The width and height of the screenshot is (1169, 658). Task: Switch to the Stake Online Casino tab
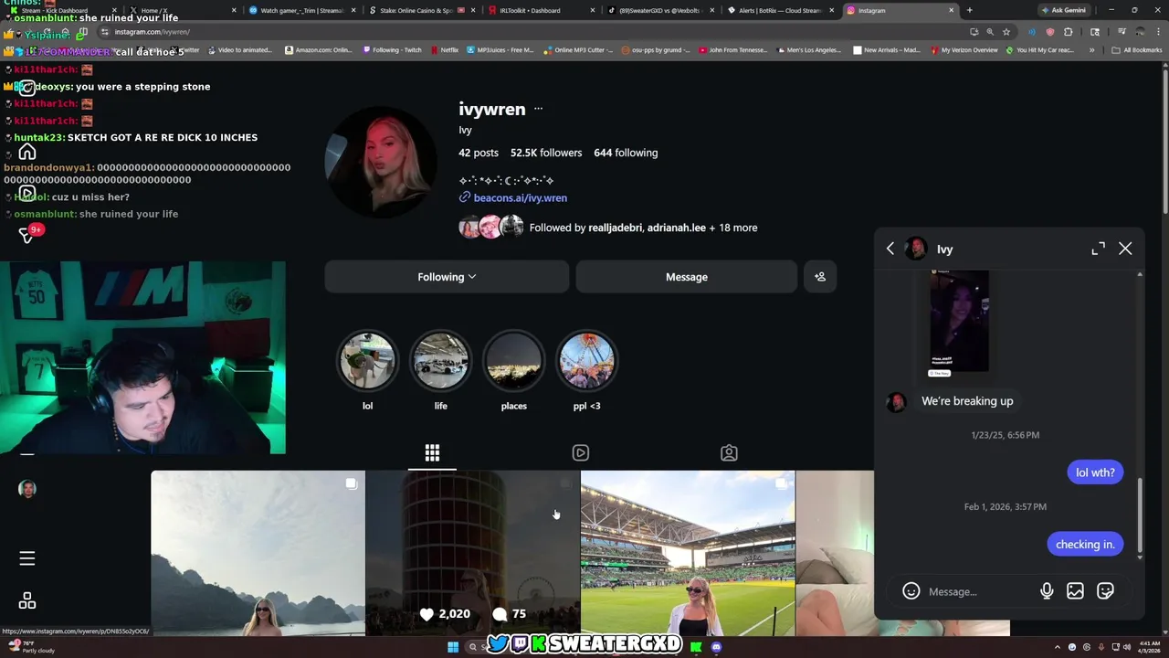coord(422,10)
